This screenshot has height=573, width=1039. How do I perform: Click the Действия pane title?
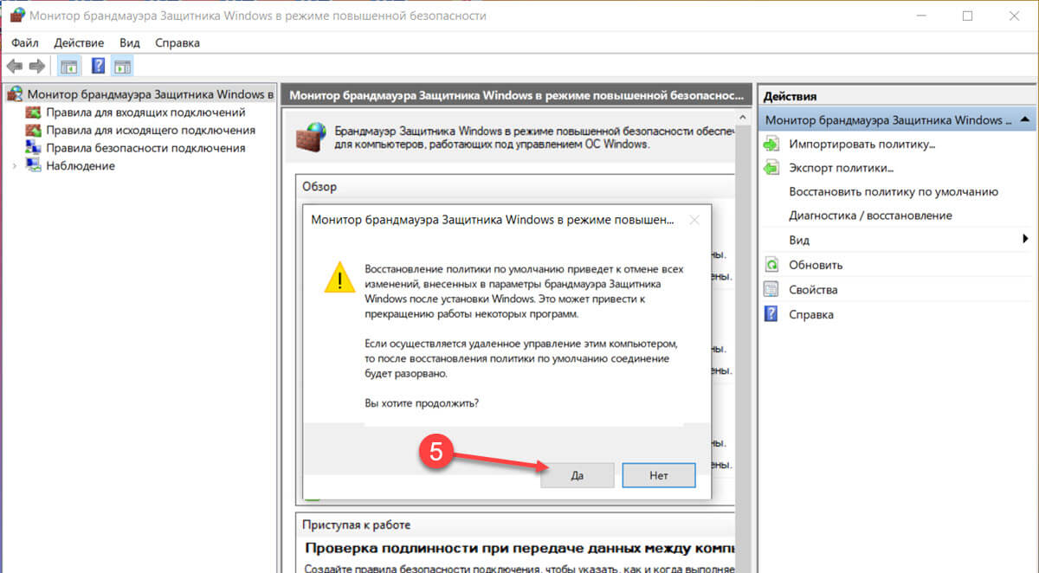point(790,96)
